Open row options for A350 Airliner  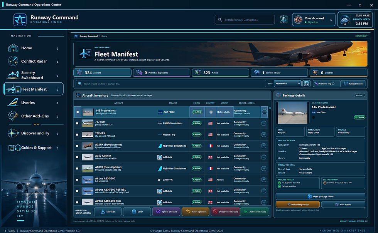pos(264,157)
